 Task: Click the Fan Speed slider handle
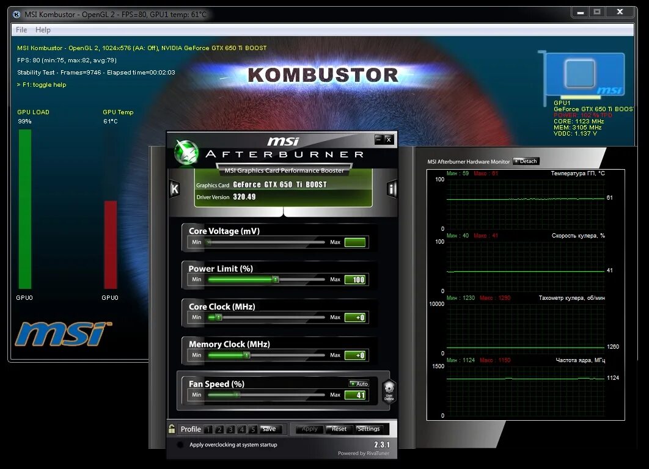coord(237,394)
